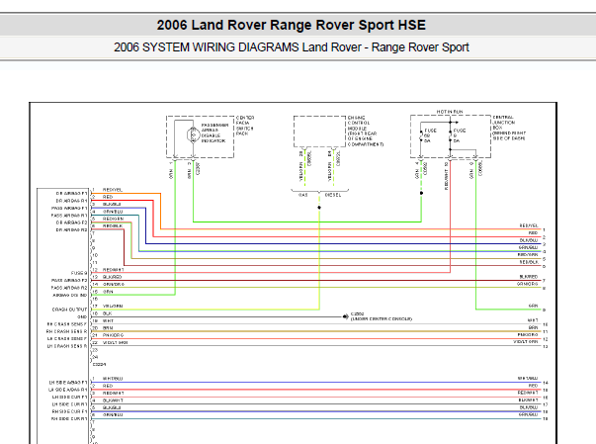Click the 'C2552 (UNDER CENTER CONSOLE)' ground label
The width and height of the screenshot is (596, 444).
[x=381, y=316]
